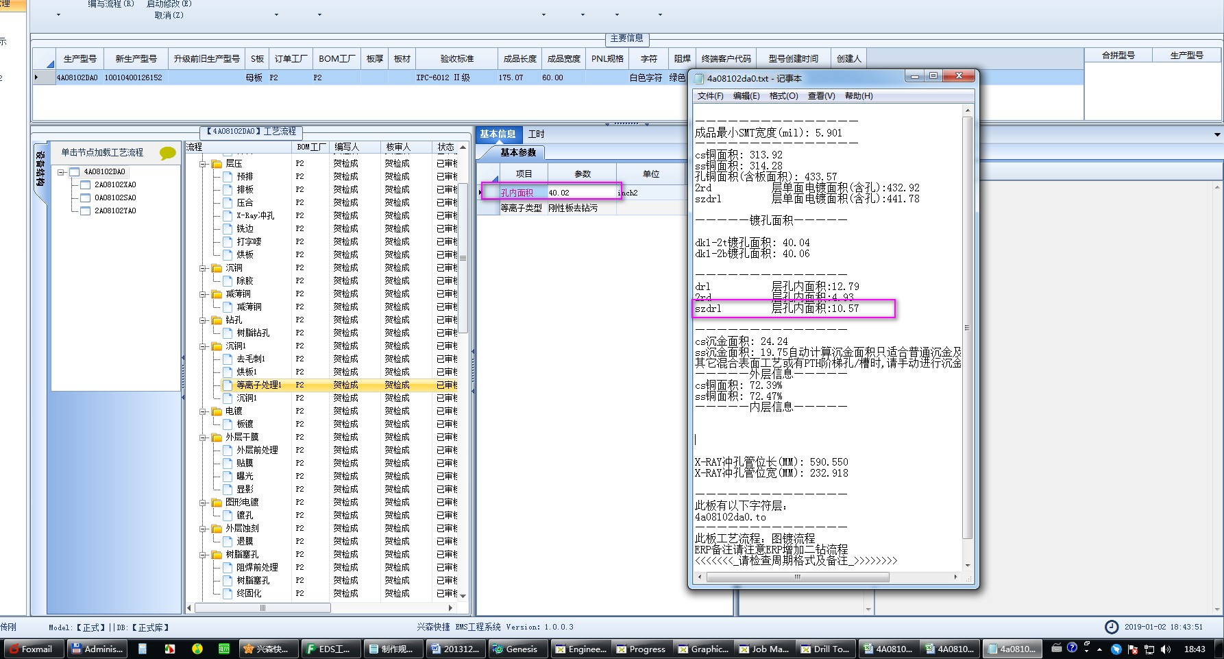Sort by the 验收标准 column header
The image size is (1224, 659).
(x=456, y=59)
